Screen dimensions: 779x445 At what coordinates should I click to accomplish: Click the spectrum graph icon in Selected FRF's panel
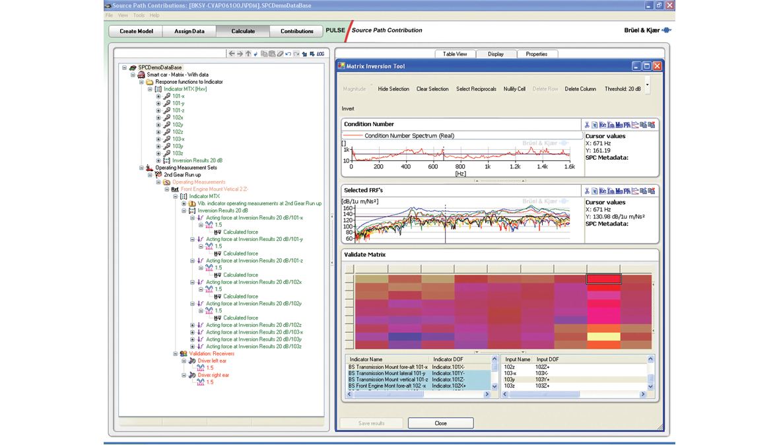click(635, 191)
